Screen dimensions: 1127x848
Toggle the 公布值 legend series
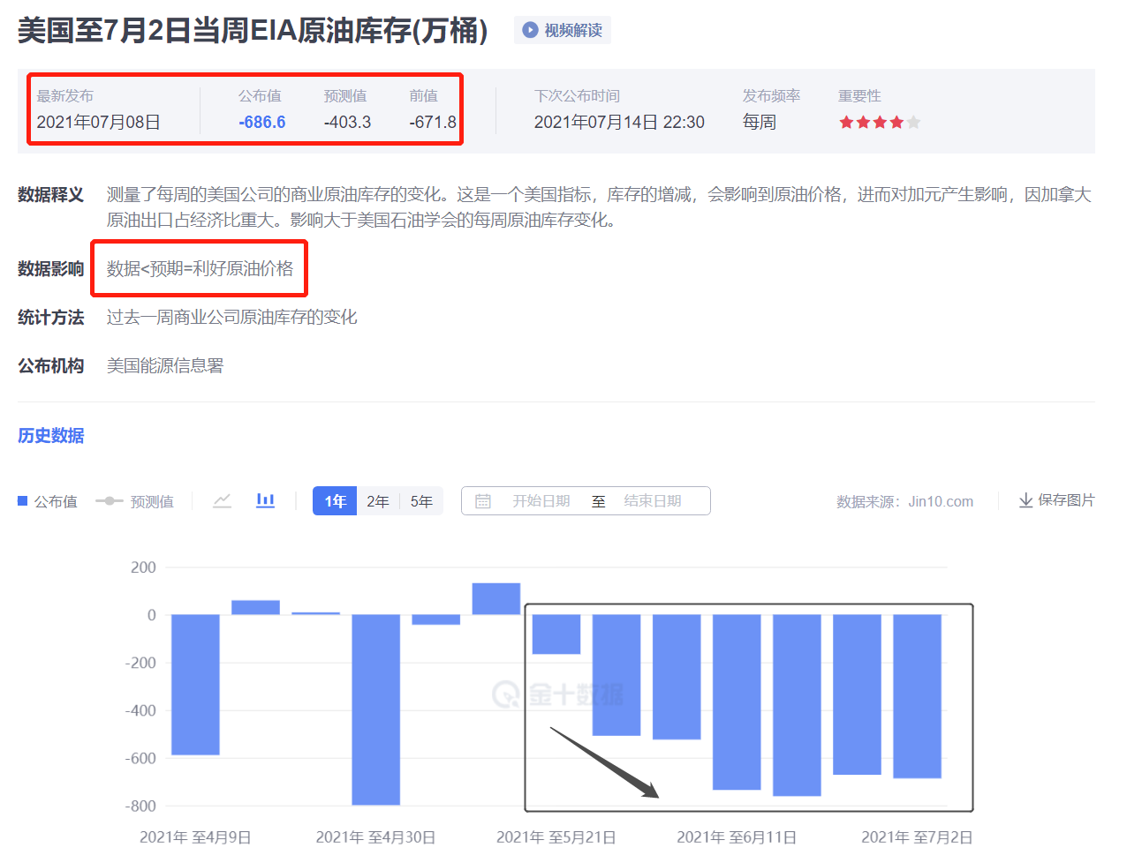click(x=48, y=501)
